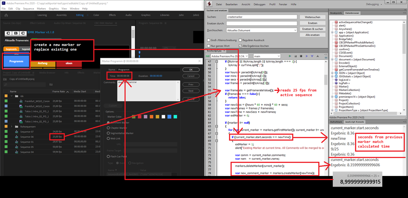Viewport: 408px width, 198px height.
Task: Open the main engine dropdown
Action: (x=267, y=56)
